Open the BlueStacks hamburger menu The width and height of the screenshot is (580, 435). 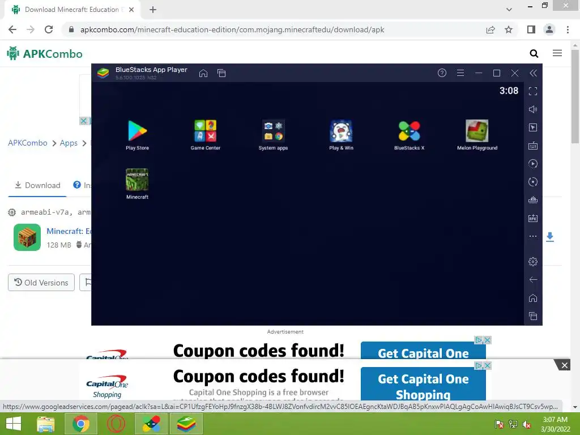(460, 73)
